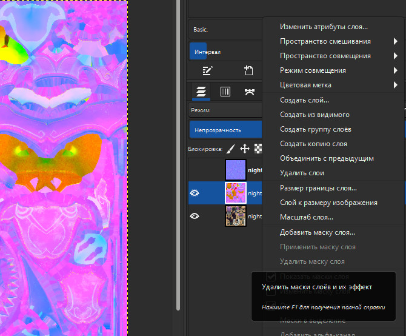Click the canvas vertical scrollbar
This screenshot has width=406, height=336.
pyautogui.click(x=178, y=155)
